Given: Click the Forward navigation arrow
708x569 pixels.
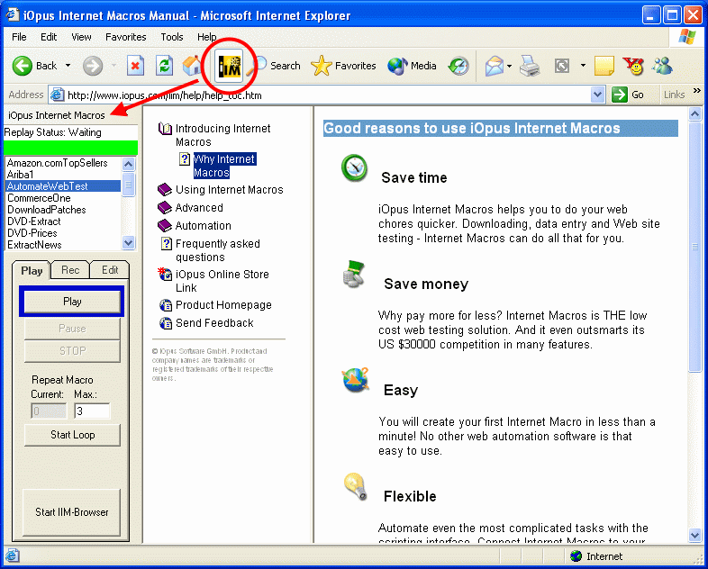Looking at the screenshot, I should pos(93,66).
